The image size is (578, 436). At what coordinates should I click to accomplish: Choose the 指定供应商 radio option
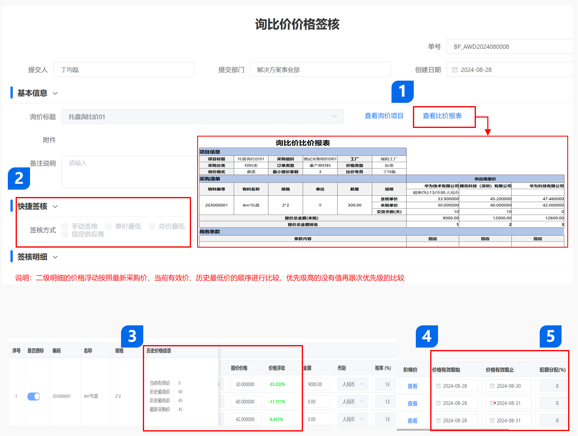coord(65,234)
